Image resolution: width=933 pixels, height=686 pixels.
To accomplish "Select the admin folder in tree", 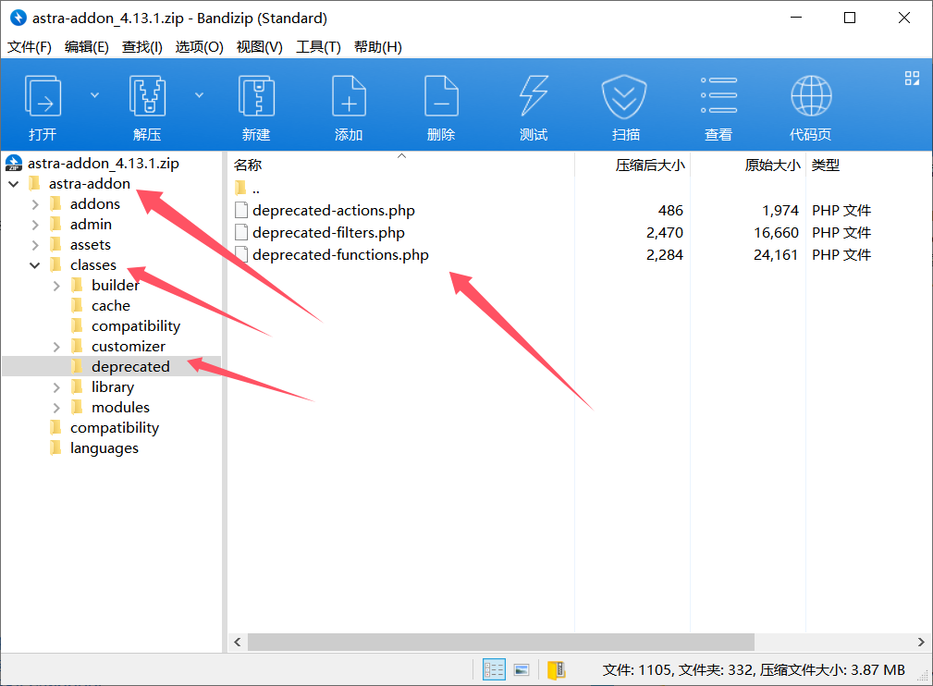I will (x=91, y=225).
